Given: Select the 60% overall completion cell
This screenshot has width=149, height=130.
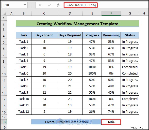Looking at the screenshot, I should point(111,122).
